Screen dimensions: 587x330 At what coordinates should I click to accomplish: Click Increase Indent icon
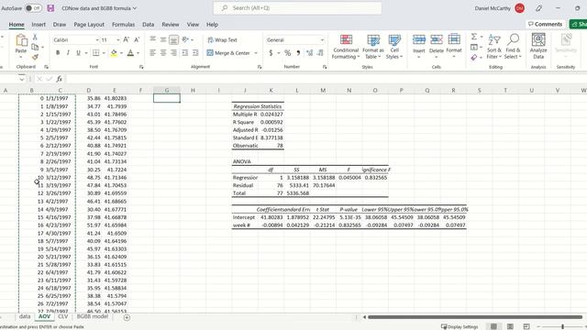(x=195, y=53)
